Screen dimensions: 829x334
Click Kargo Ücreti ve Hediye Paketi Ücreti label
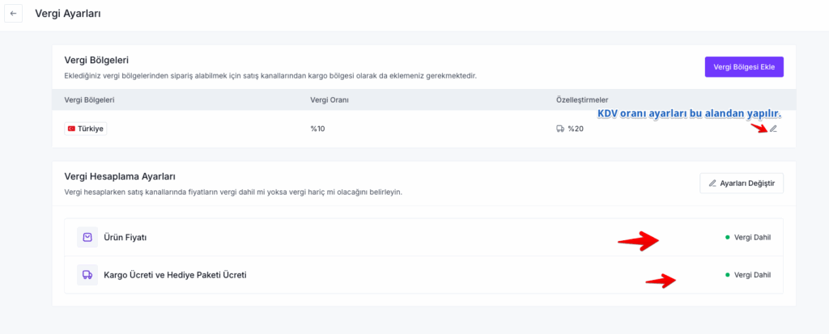coord(175,275)
